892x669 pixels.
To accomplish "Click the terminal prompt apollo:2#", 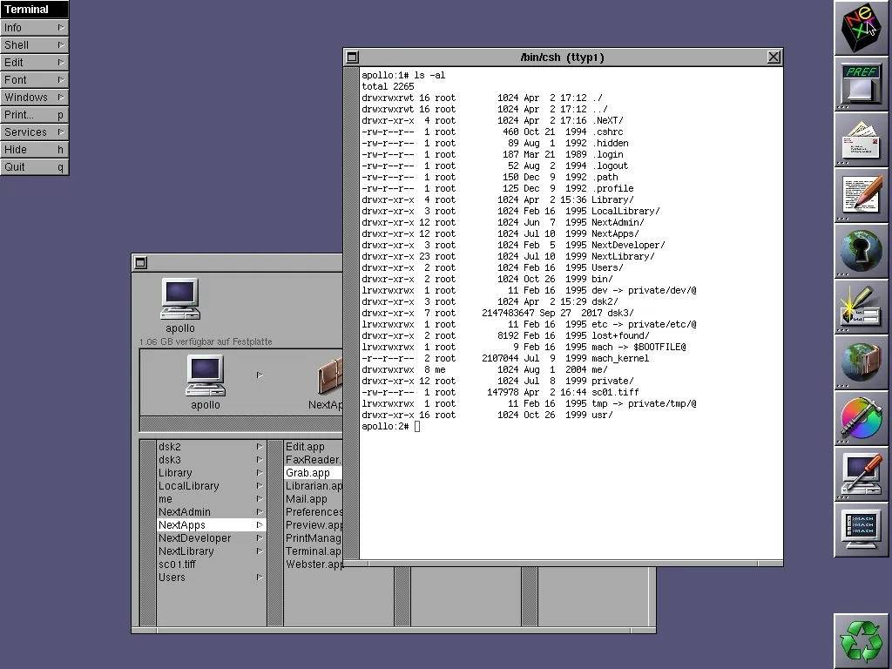I will 385,426.
